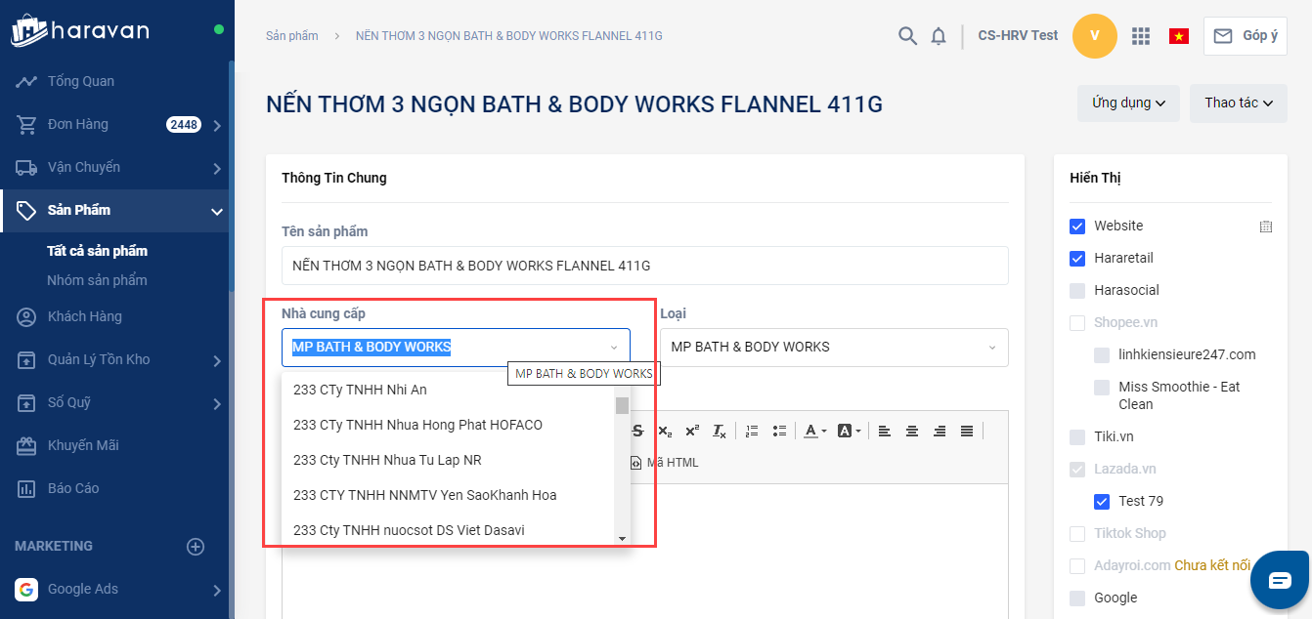1312x619 pixels.
Task: Insert a numbered list in editor
Action: point(751,431)
